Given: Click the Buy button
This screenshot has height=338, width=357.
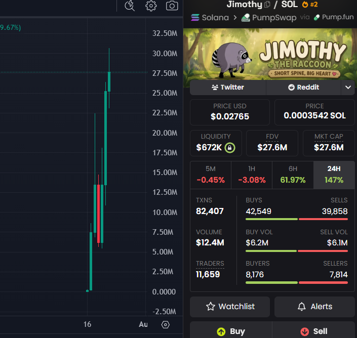Looking at the screenshot, I should point(231,331).
